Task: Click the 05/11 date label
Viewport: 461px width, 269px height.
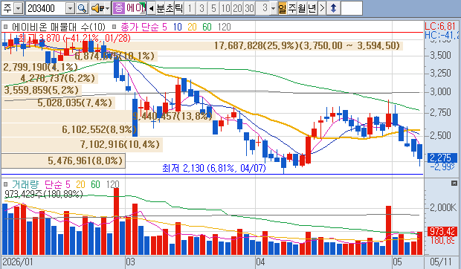Action: coord(441,262)
